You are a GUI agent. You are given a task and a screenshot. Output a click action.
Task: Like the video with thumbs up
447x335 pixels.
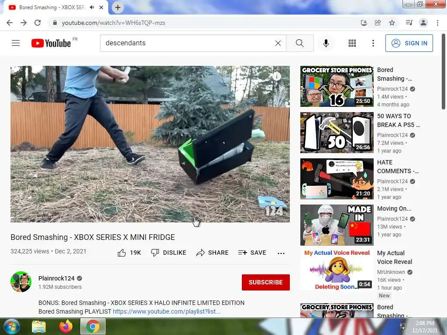click(122, 253)
